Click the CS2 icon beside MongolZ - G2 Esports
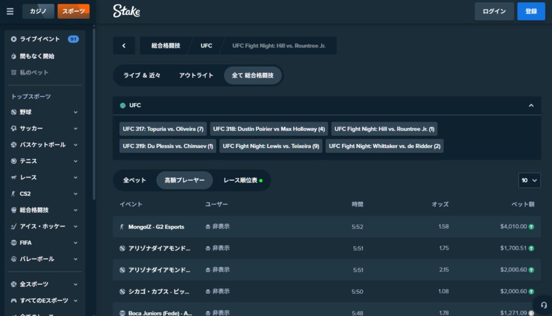 pyautogui.click(x=122, y=227)
